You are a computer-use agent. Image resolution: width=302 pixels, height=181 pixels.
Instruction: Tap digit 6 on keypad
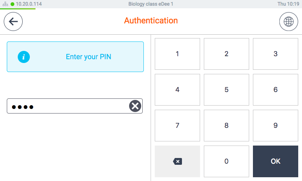[x=276, y=90]
